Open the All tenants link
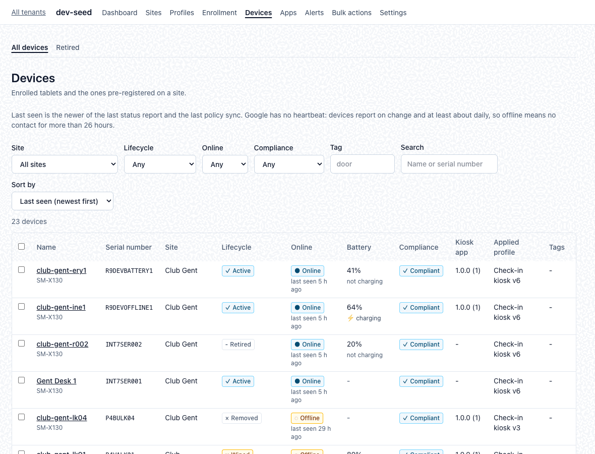 point(28,12)
